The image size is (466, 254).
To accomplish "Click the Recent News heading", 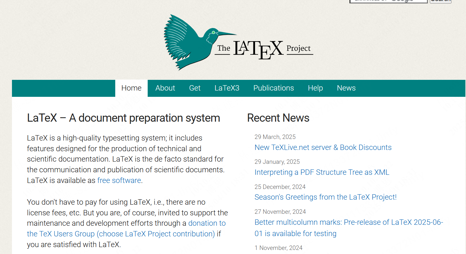I will pyautogui.click(x=278, y=118).
